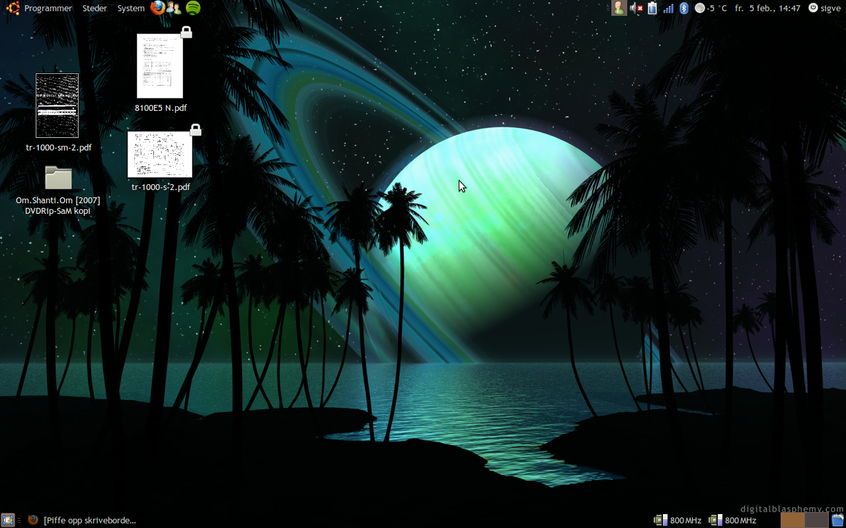This screenshot has height=528, width=846.
Task: Click the blue folder panel icon
Action: pyautogui.click(x=837, y=520)
